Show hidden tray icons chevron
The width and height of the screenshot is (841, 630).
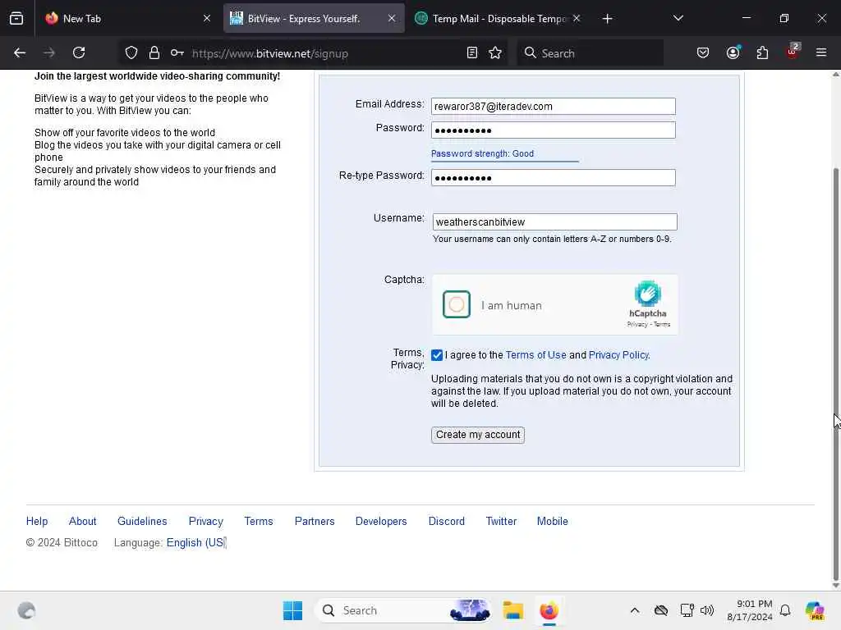click(x=635, y=610)
